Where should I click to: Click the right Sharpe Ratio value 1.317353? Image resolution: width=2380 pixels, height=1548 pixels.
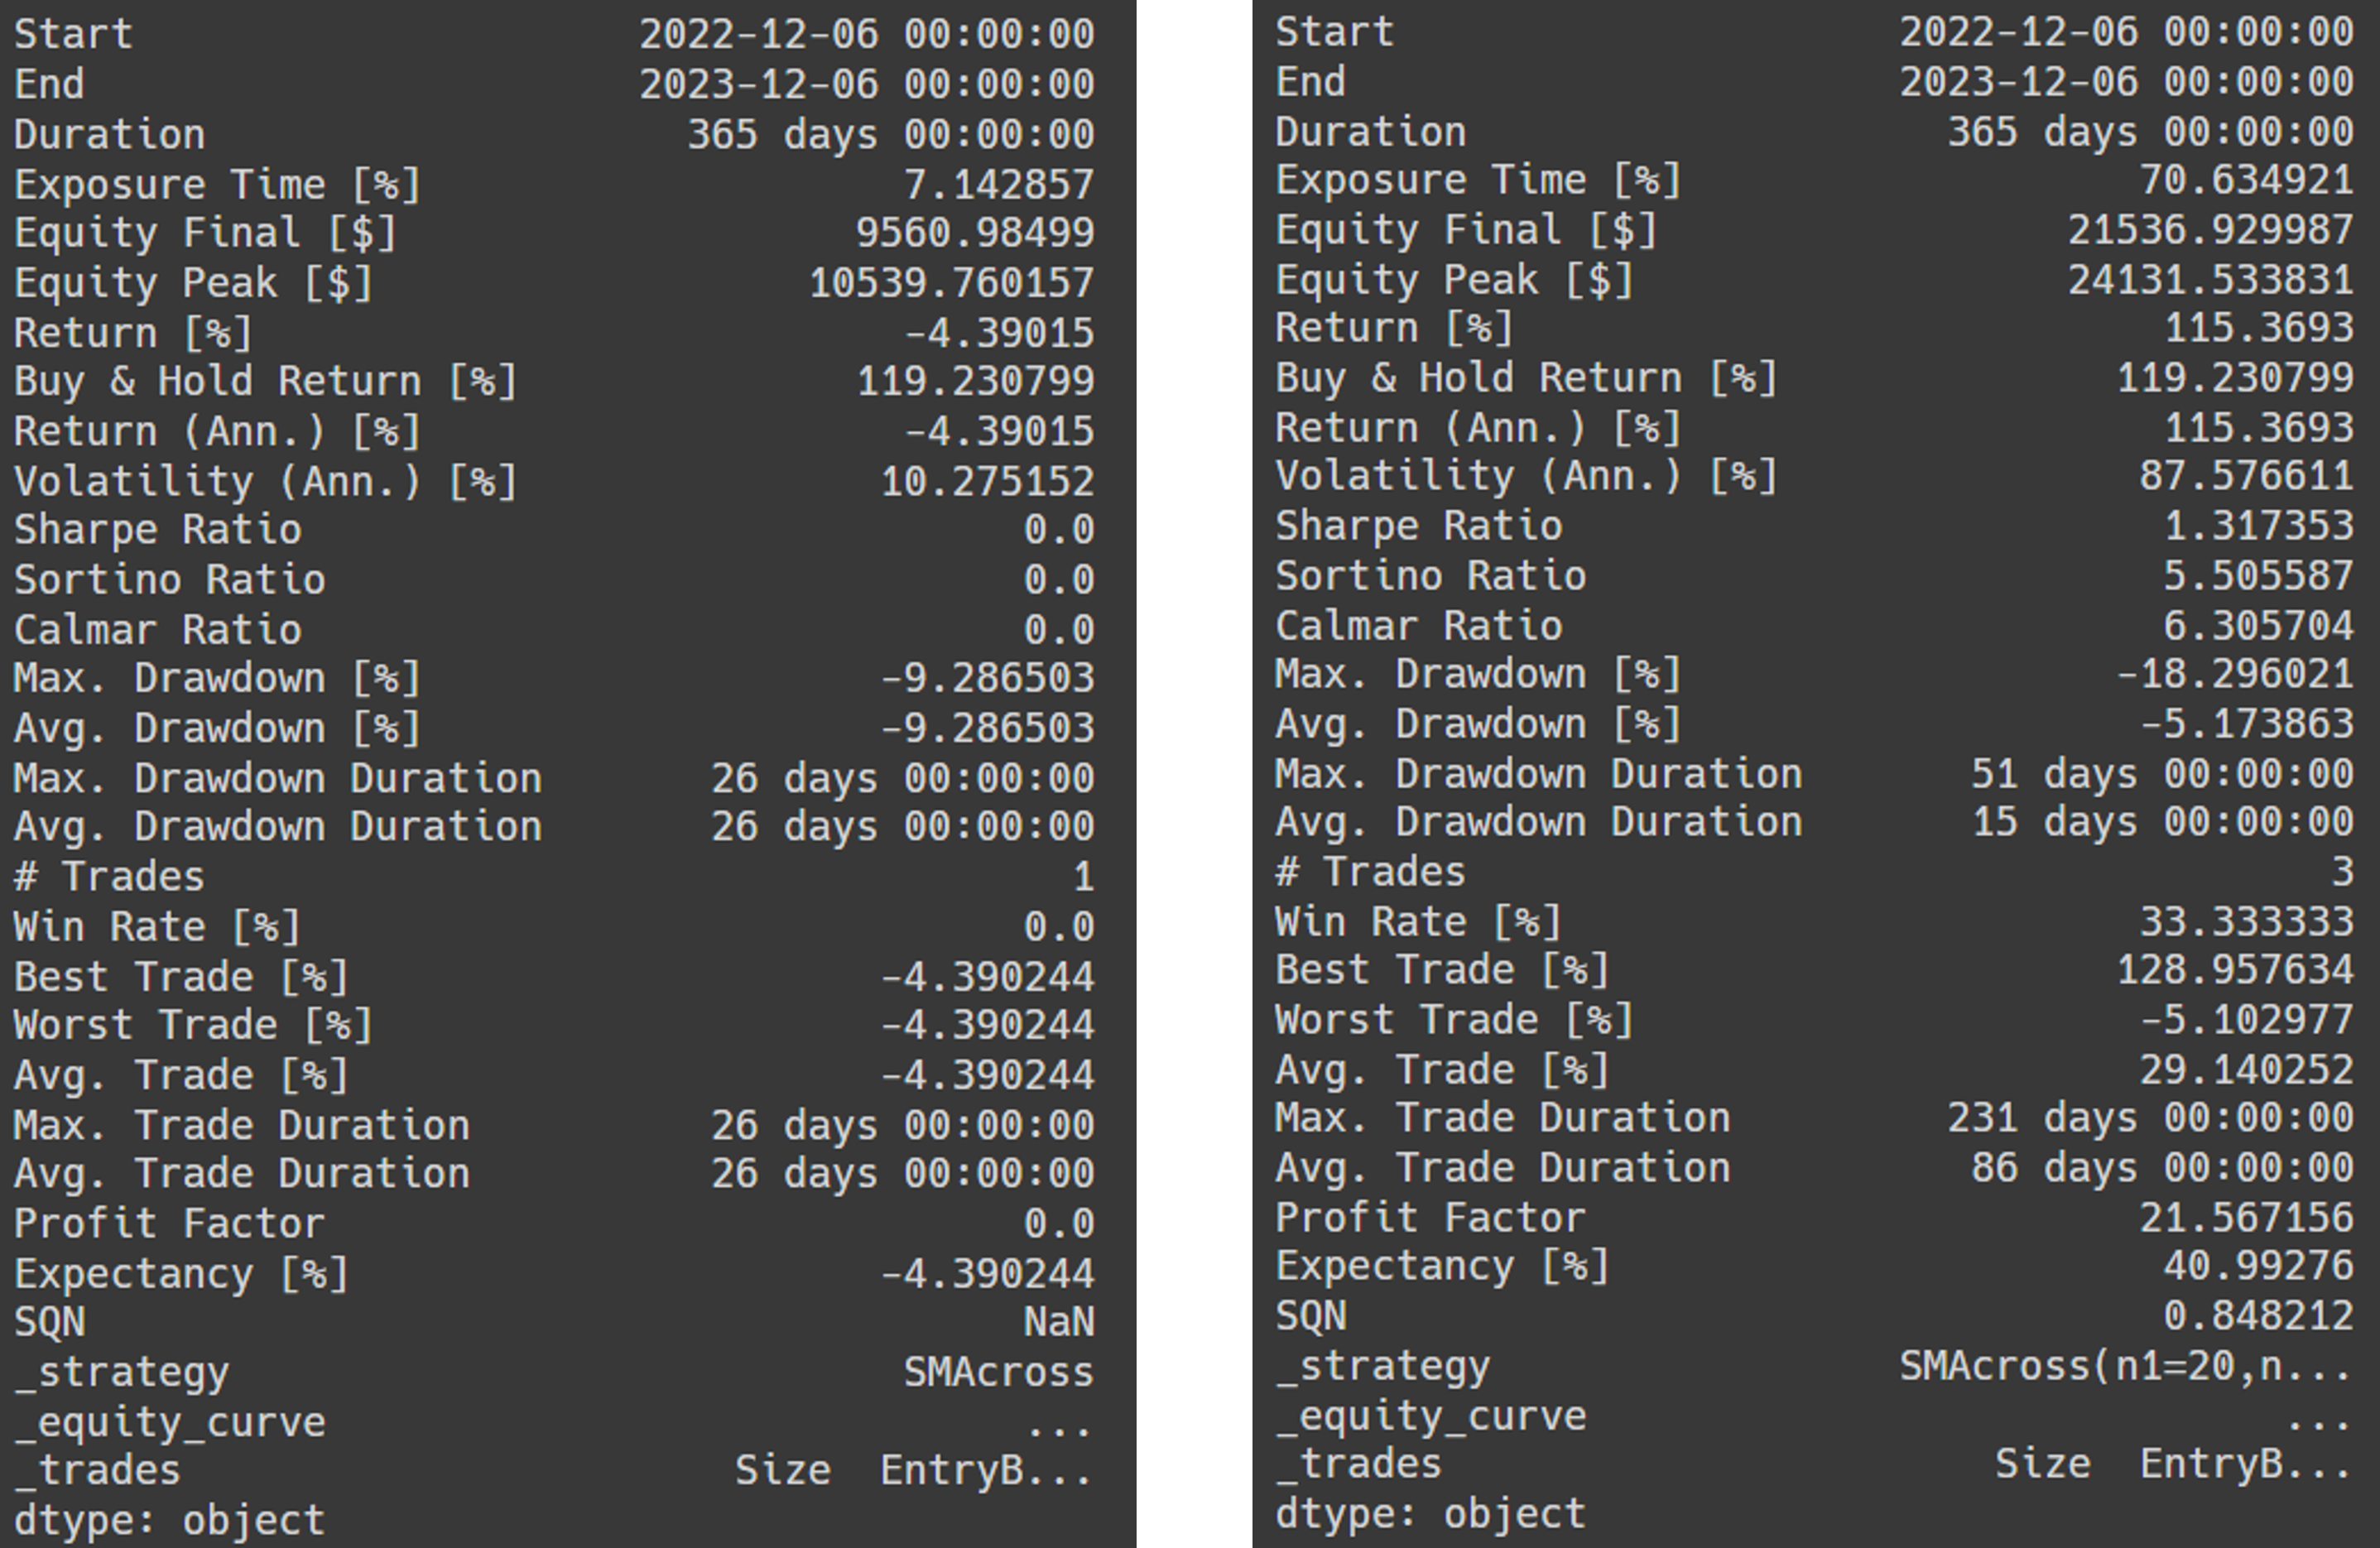(x=2258, y=526)
